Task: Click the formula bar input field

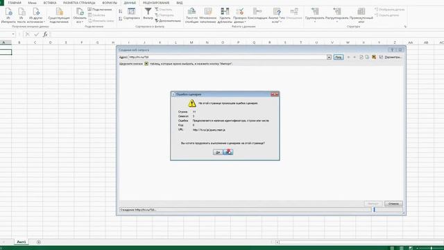Action: (x=246, y=34)
